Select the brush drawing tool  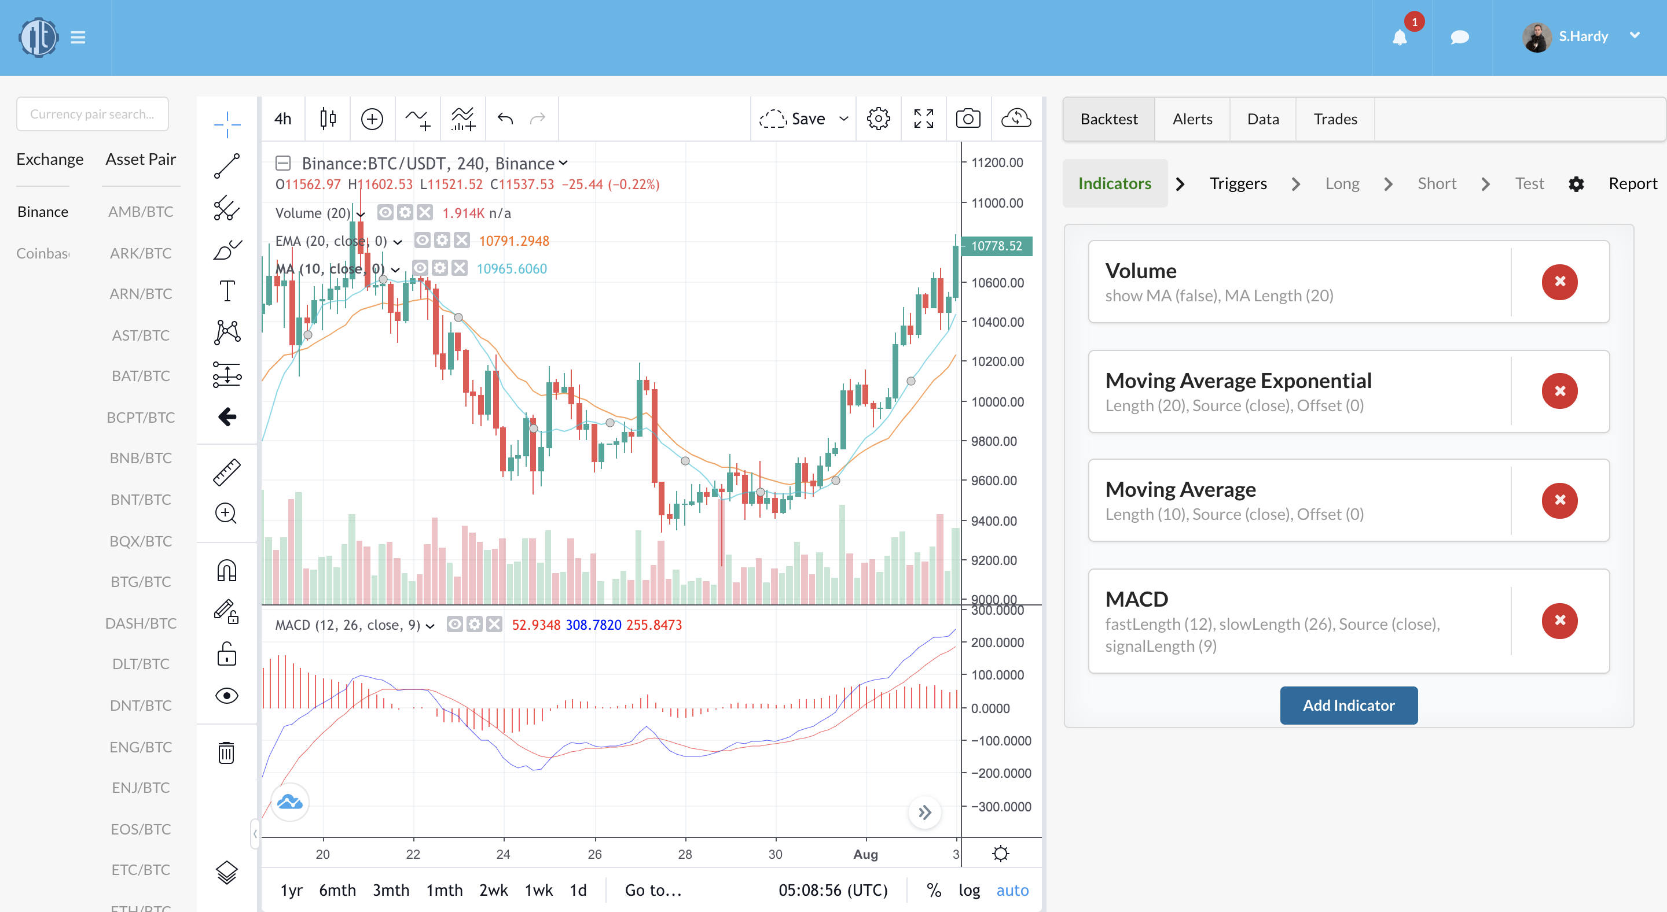click(x=227, y=249)
